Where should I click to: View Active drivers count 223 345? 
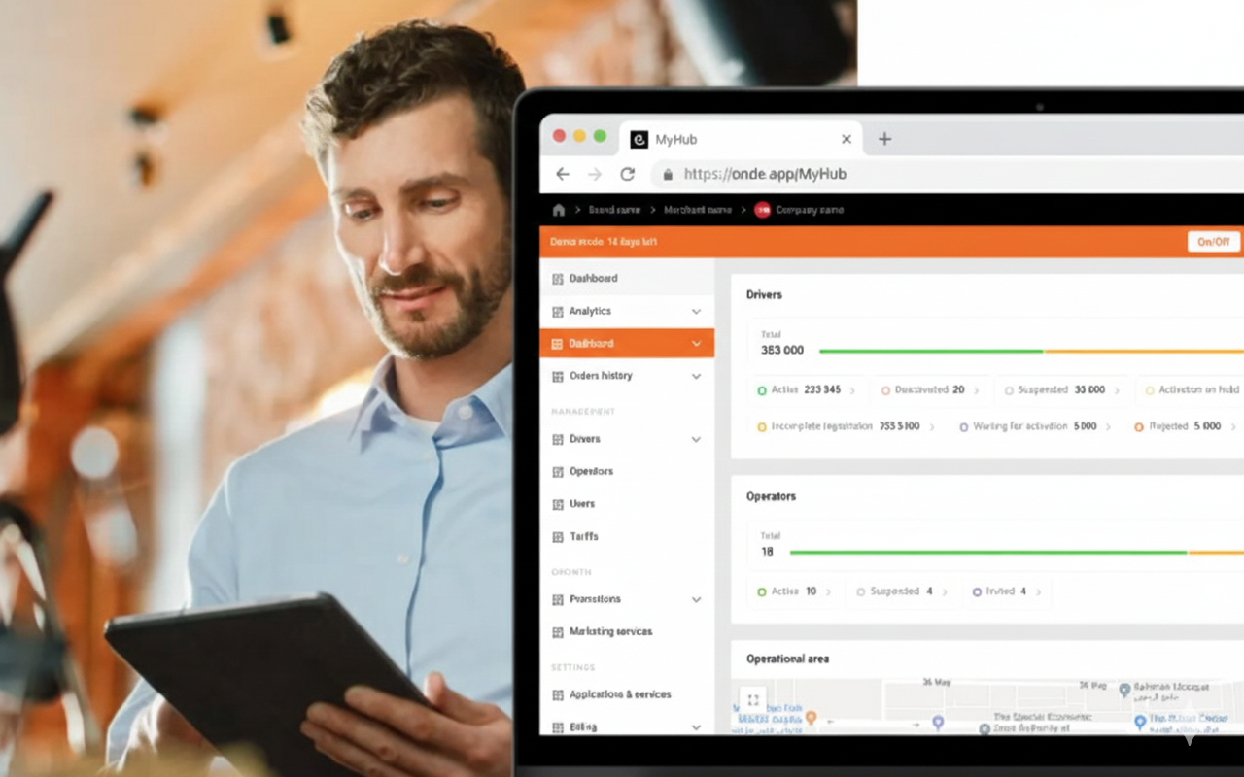tap(807, 390)
